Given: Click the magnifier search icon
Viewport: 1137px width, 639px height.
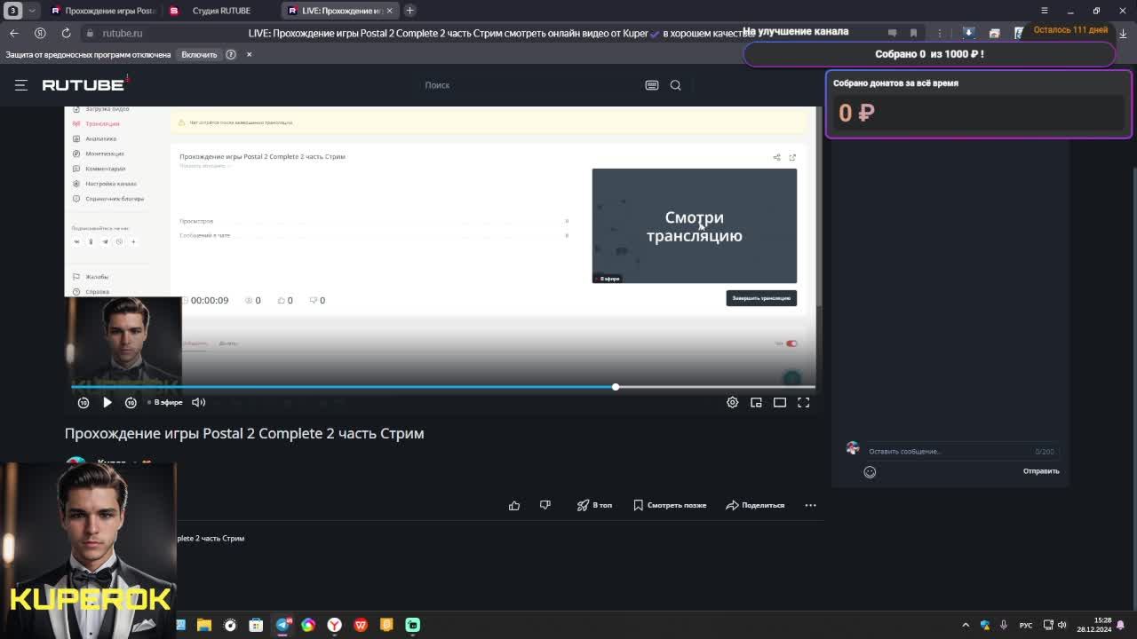Looking at the screenshot, I should (676, 85).
